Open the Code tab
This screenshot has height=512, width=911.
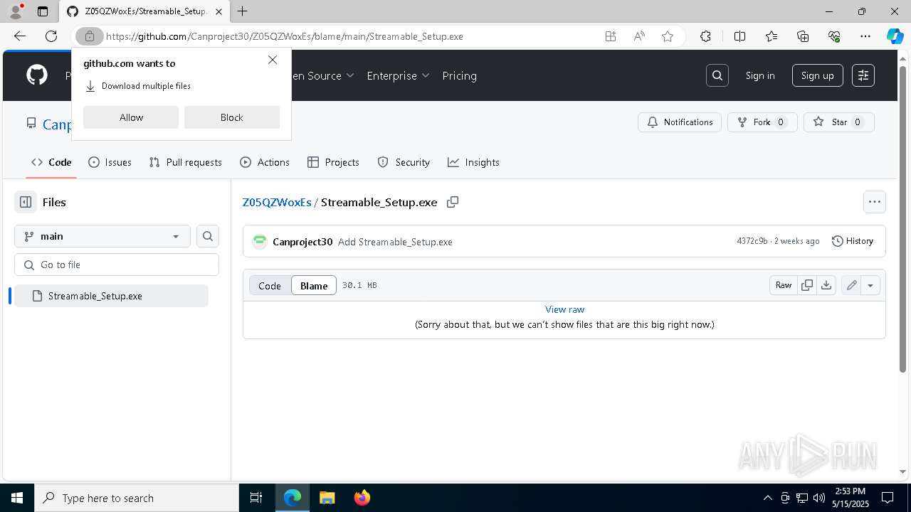(51, 162)
